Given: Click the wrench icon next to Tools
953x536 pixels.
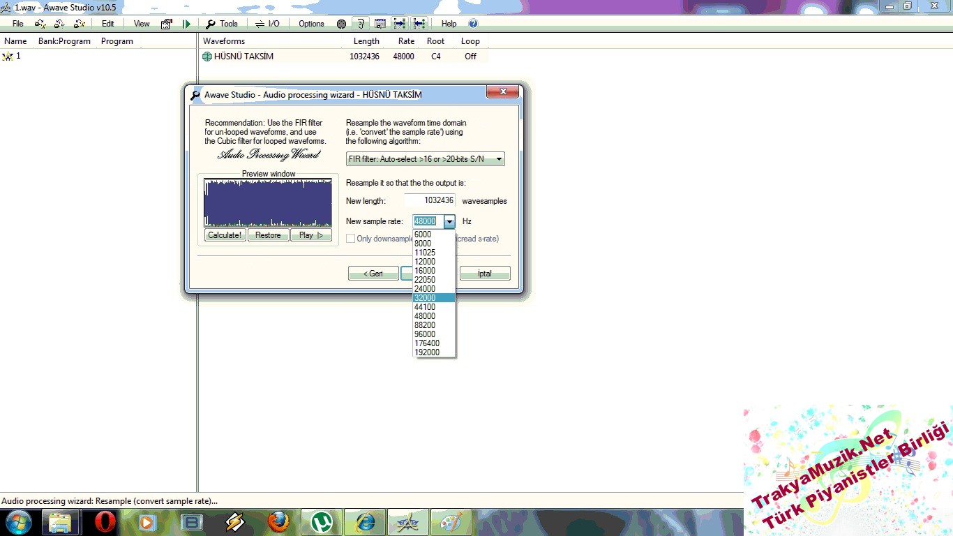Looking at the screenshot, I should click(x=210, y=24).
